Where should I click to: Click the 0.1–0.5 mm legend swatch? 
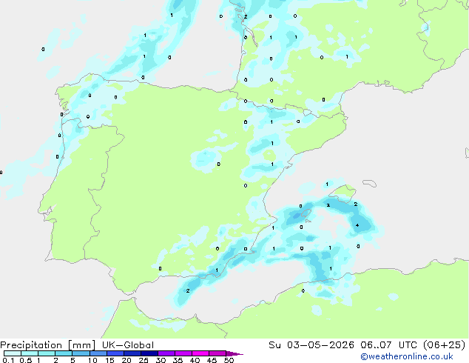pyautogui.click(x=13, y=353)
